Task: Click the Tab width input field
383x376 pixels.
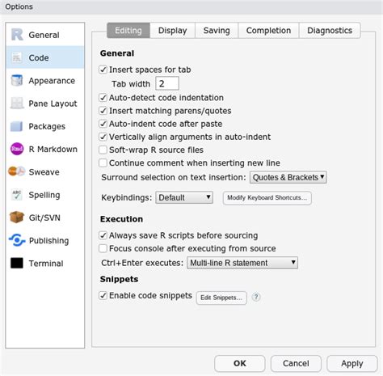Action: 167,83
